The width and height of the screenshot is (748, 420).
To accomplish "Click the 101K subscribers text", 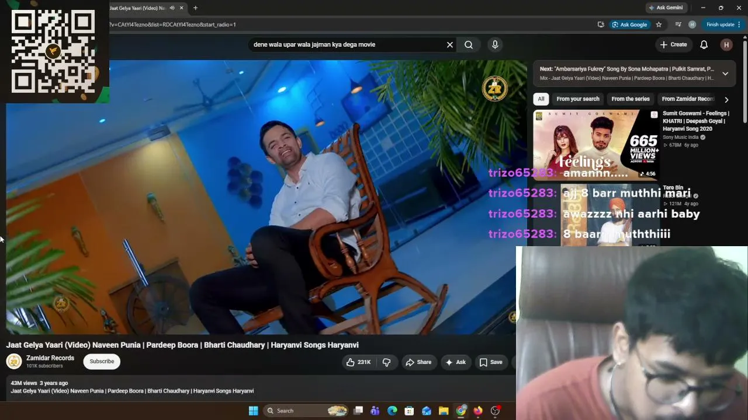I will pyautogui.click(x=44, y=366).
